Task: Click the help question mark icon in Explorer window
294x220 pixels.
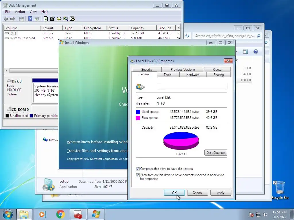Action: click(256, 52)
